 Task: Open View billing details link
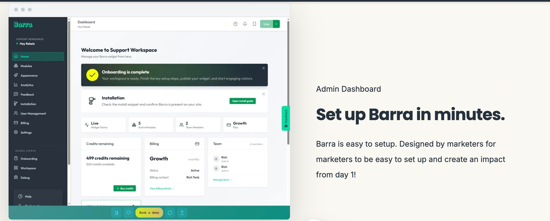[x=162, y=189]
